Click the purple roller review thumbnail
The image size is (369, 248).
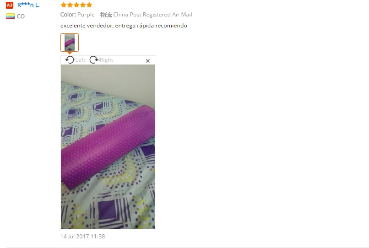tap(70, 43)
